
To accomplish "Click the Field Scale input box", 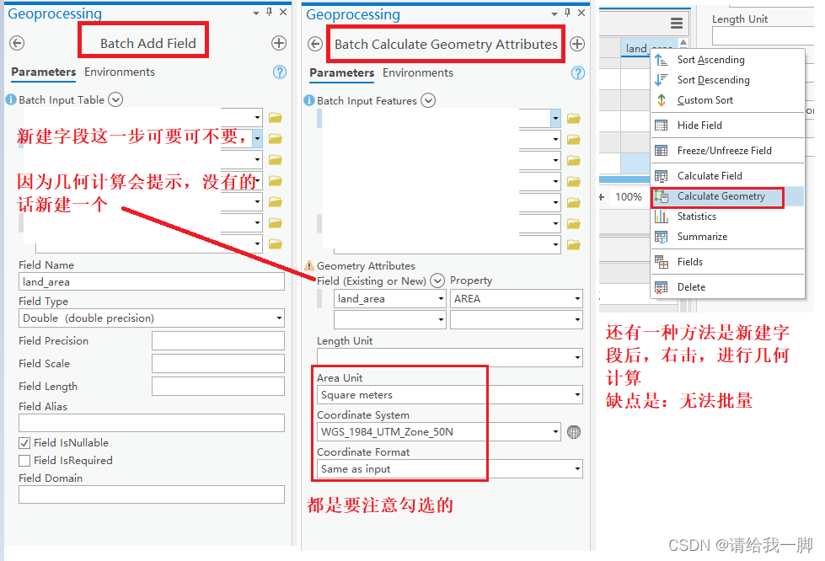I will [218, 363].
